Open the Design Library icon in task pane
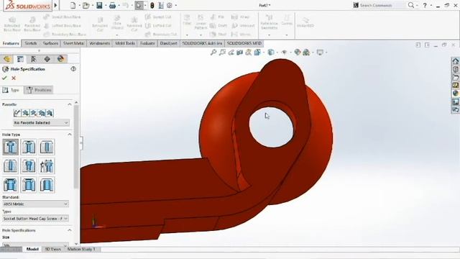The width and height of the screenshot is (460, 259). tap(455, 69)
